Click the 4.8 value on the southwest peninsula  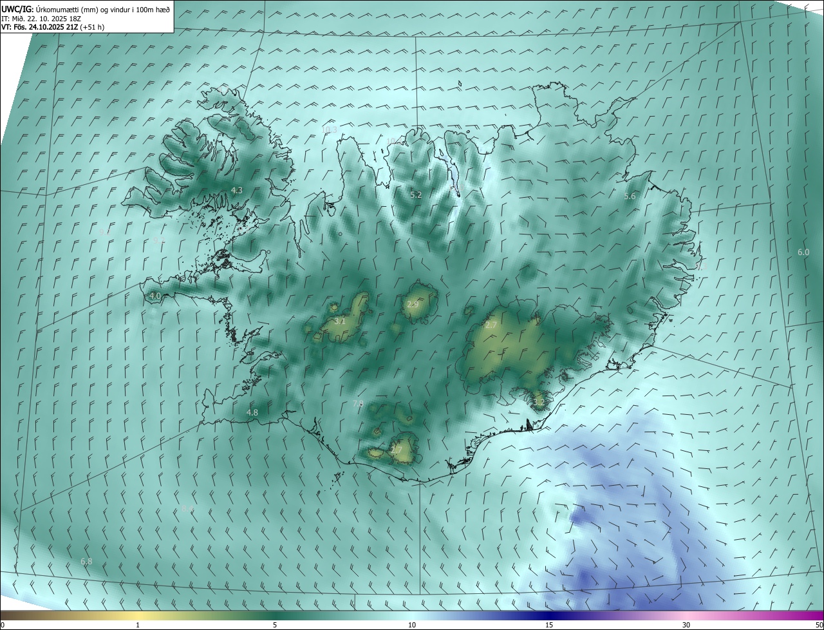tap(252, 413)
